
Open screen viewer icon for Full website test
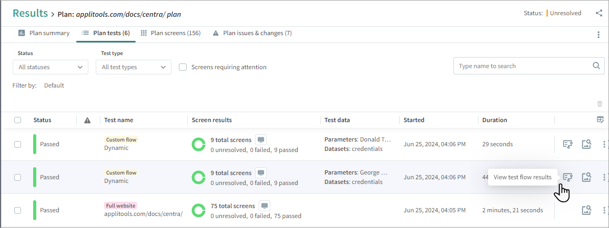tap(587, 210)
